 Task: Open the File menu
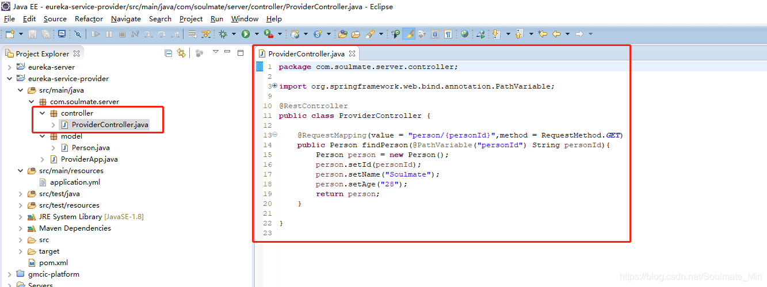[x=9, y=18]
